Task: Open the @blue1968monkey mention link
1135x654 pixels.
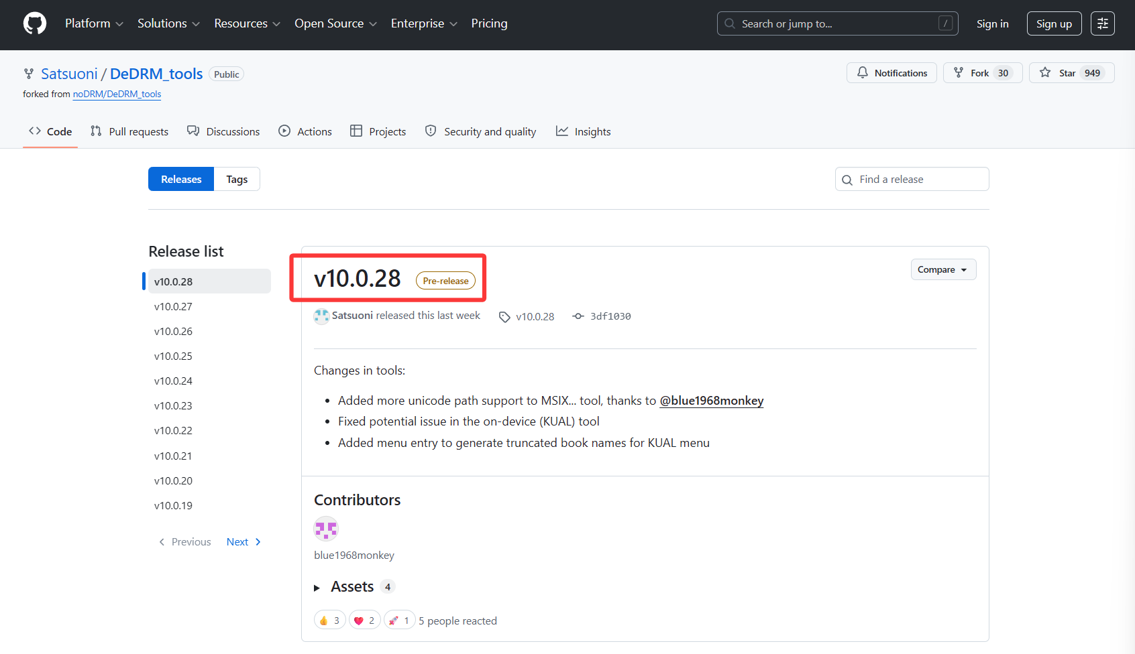Action: pos(712,401)
